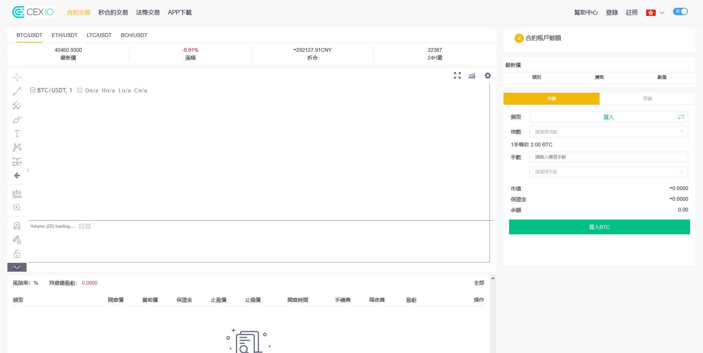Click the 開倉價 column header
Viewport: 703px width, 353px height.
pos(116,300)
